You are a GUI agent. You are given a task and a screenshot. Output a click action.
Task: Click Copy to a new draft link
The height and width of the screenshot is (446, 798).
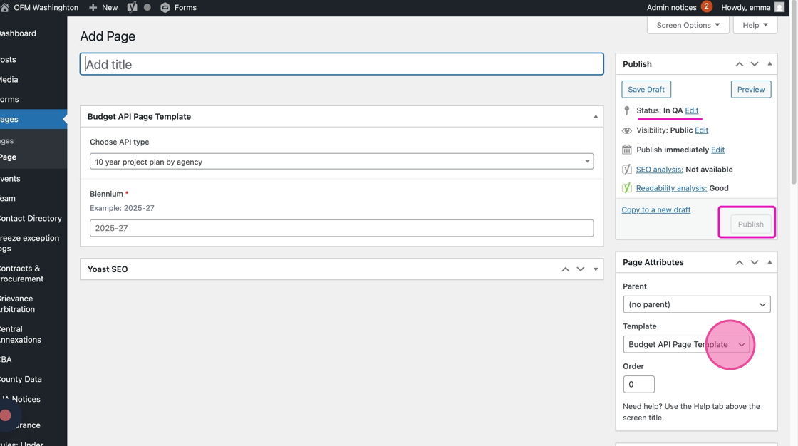click(x=655, y=209)
